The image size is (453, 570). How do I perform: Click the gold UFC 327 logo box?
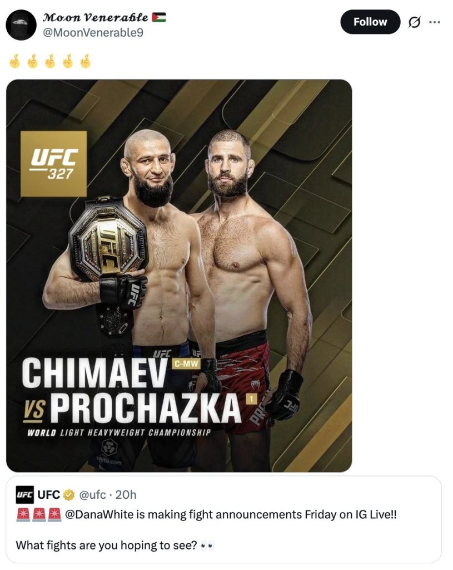point(54,164)
